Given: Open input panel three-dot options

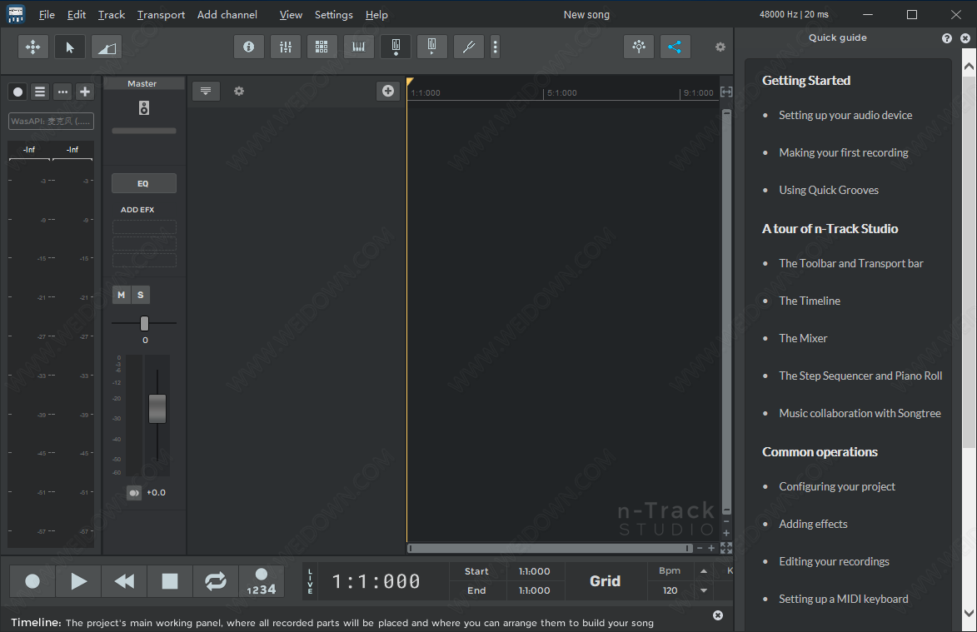Looking at the screenshot, I should click(62, 92).
